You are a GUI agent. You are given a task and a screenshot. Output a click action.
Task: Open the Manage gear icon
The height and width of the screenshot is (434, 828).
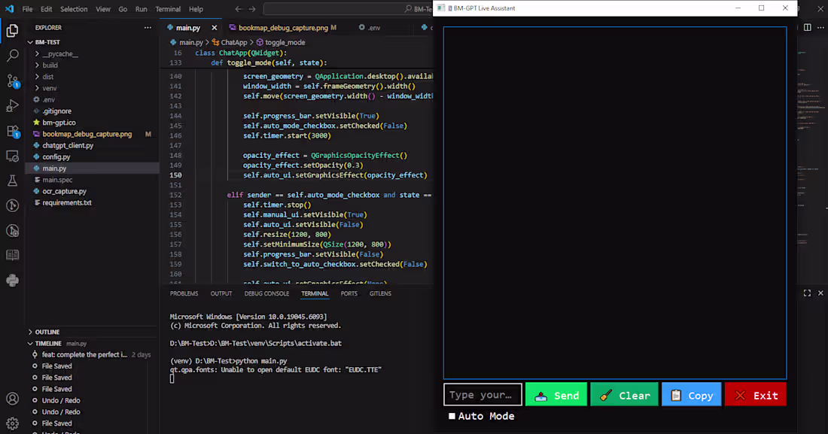pos(12,423)
